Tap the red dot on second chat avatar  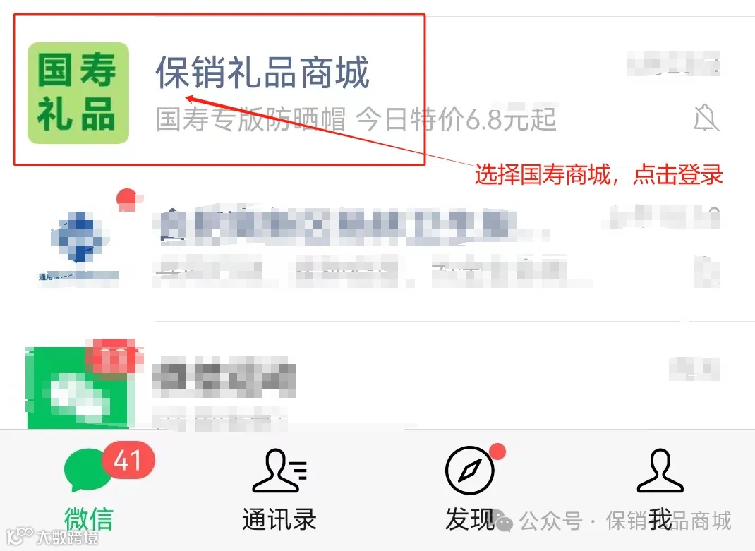click(x=127, y=198)
